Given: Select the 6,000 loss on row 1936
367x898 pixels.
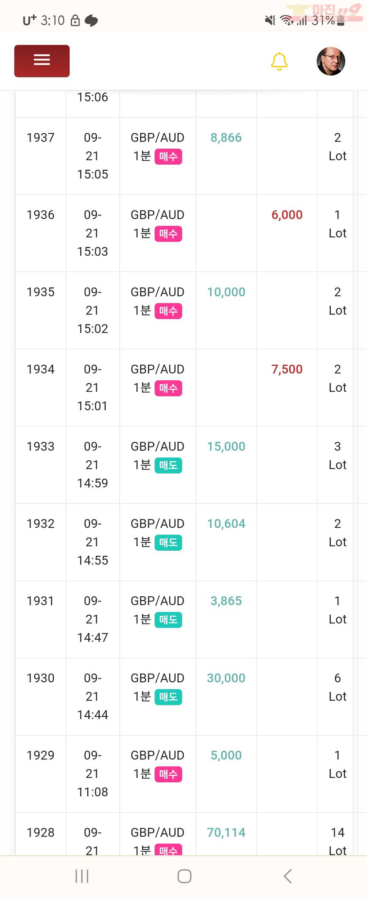Looking at the screenshot, I should (x=287, y=215).
